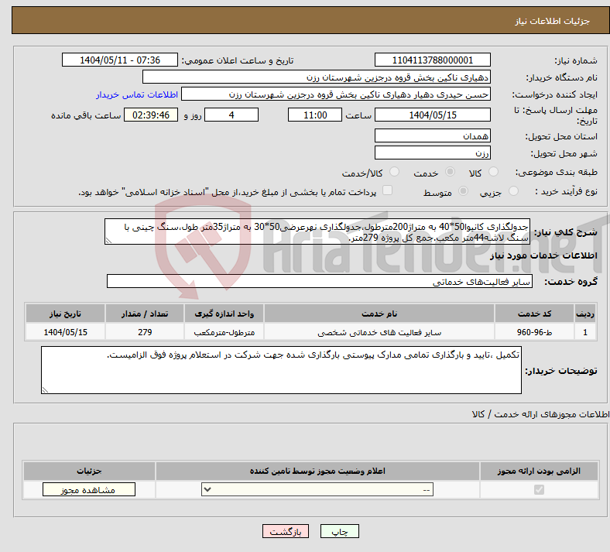This screenshot has width=610, height=552.
Task: Click the announcement date field 1404/05/11 - 07:36
Action: click(120, 60)
